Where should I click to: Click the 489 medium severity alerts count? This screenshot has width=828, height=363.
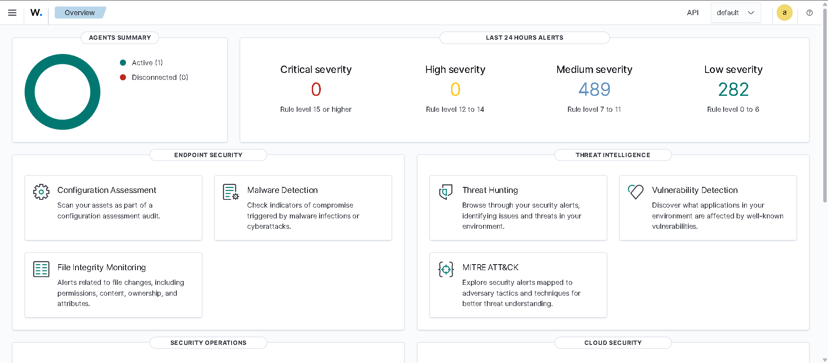594,89
